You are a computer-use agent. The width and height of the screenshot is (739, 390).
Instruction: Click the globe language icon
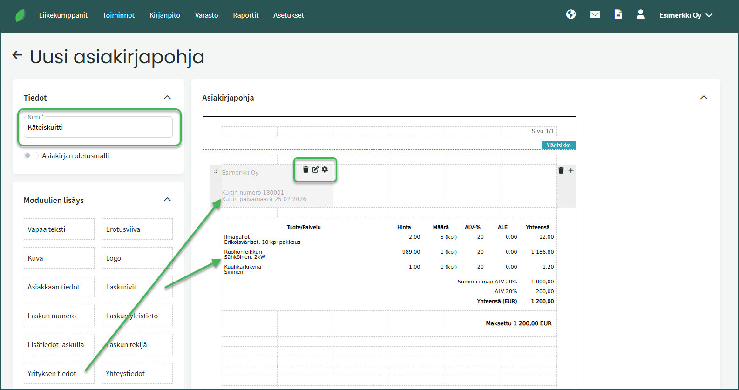(x=571, y=14)
